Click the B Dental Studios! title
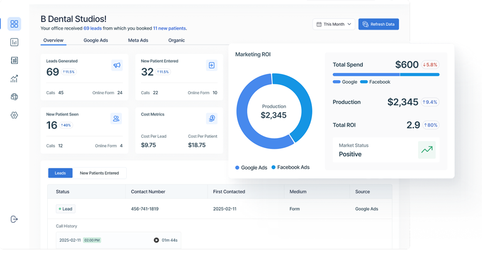The image size is (482, 253). point(74,19)
